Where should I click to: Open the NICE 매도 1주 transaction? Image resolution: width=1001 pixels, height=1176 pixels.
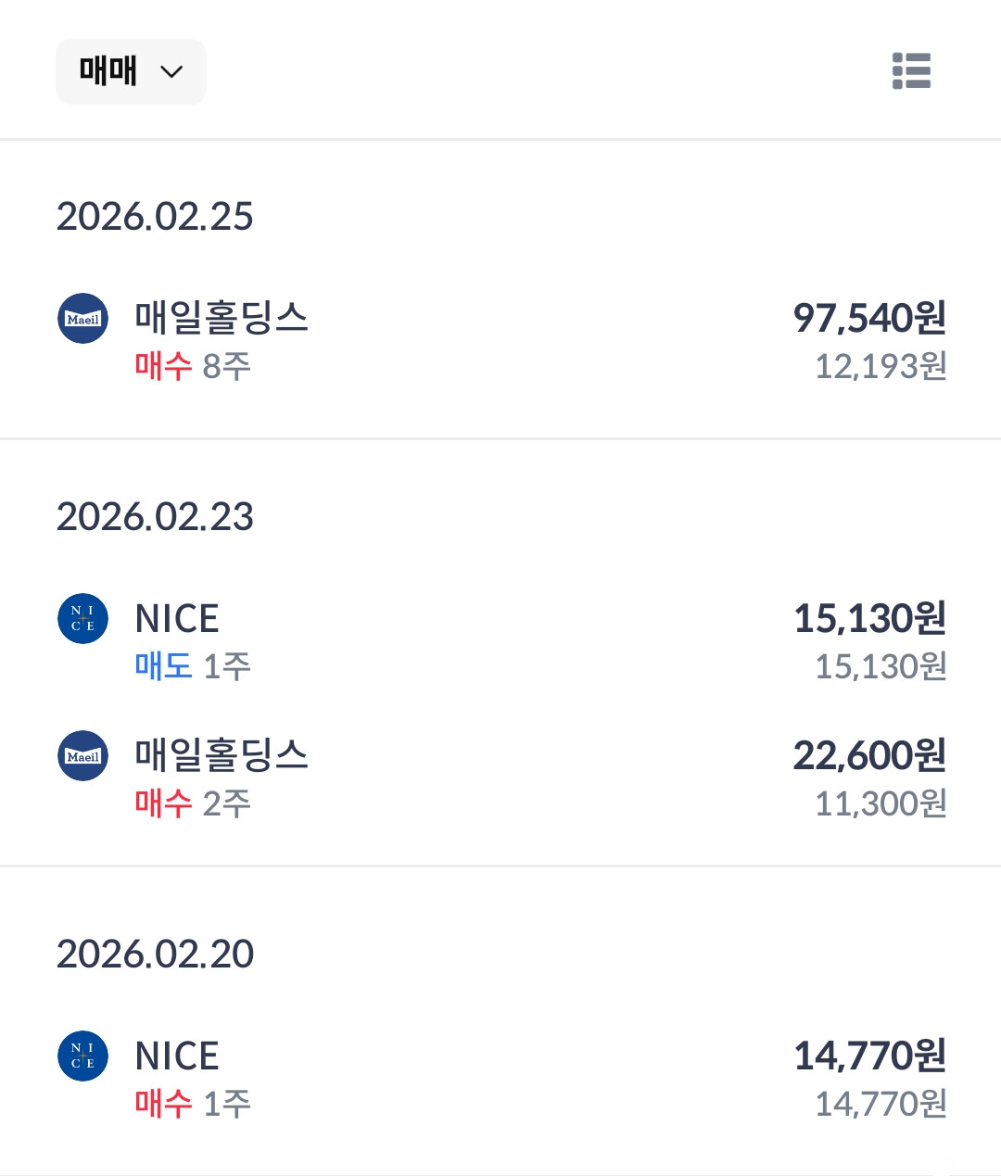(x=500, y=641)
